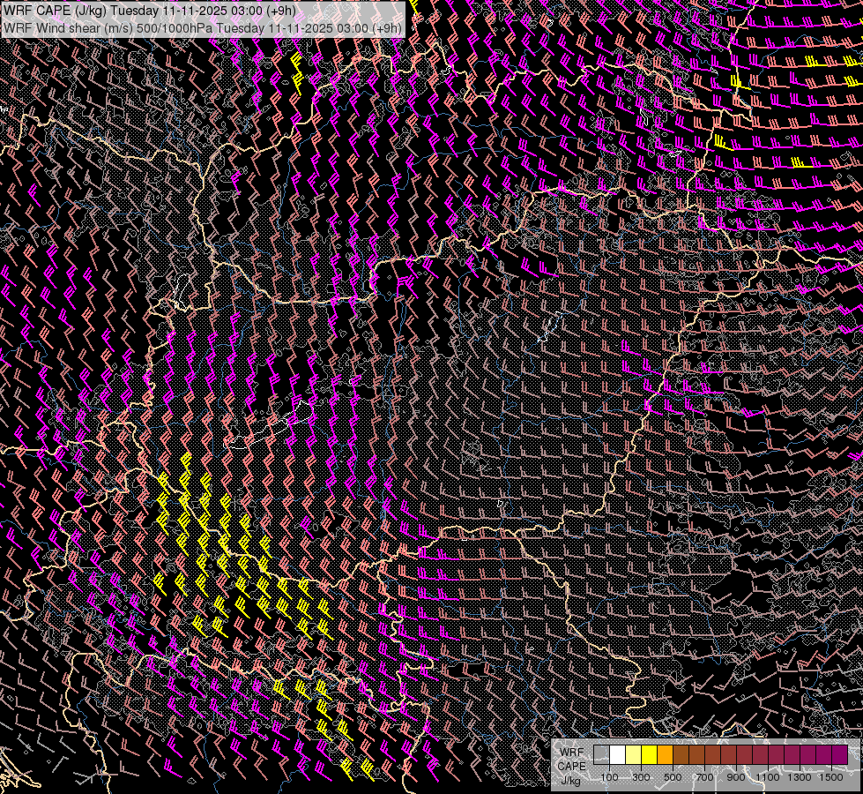Click the orange swatch in the CAPE legend

click(665, 755)
